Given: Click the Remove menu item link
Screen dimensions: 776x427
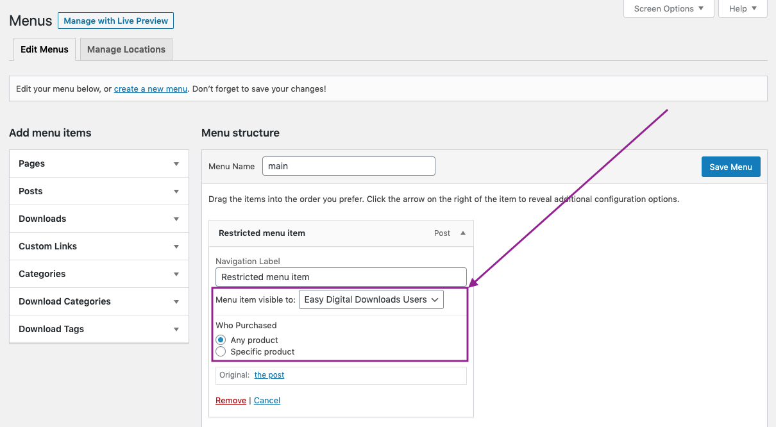Looking at the screenshot, I should [x=231, y=401].
